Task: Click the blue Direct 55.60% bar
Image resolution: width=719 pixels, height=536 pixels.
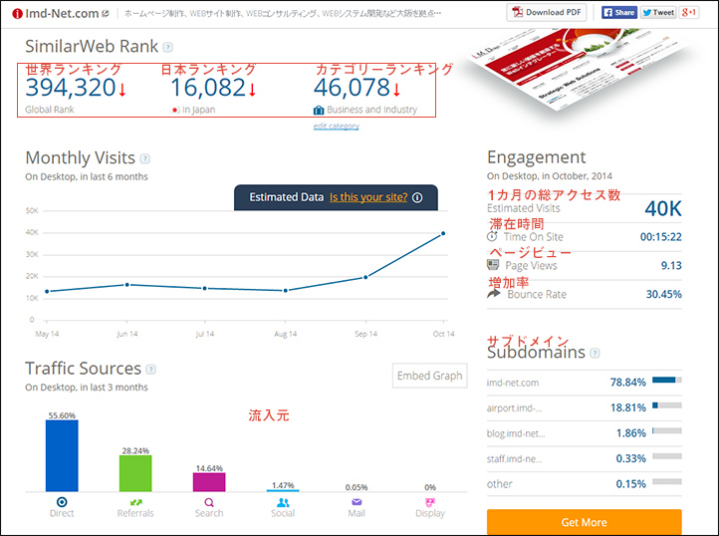Action: coord(62,455)
